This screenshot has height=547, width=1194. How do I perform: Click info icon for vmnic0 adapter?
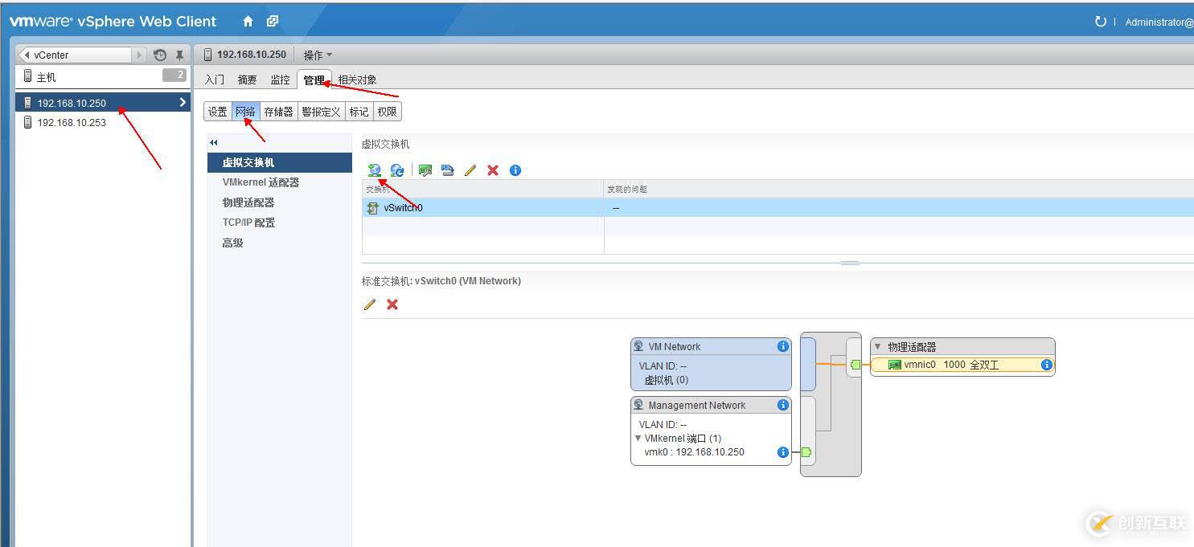(x=1046, y=365)
